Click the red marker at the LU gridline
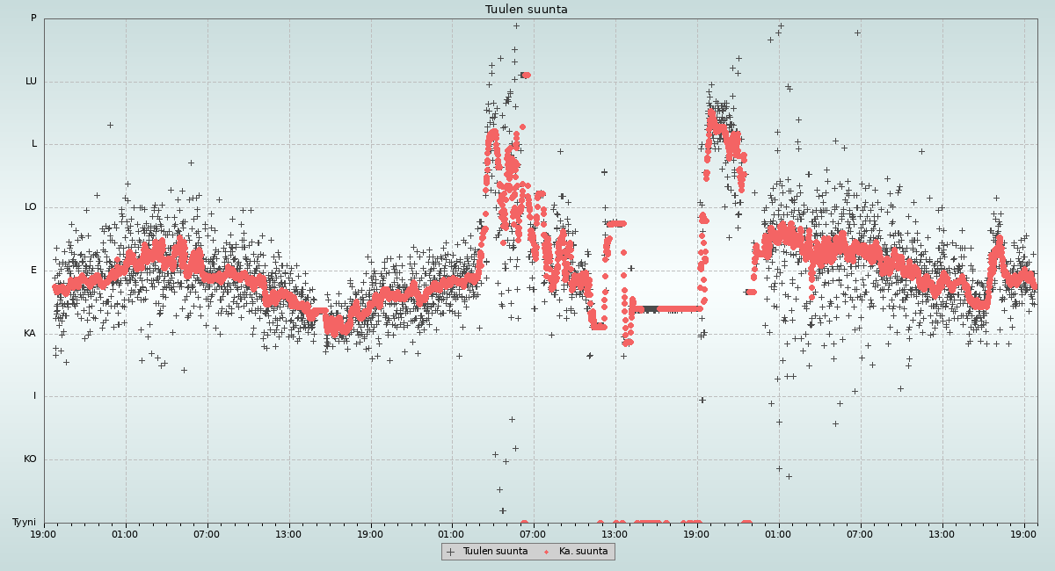This screenshot has width=1055, height=571. 525,75
